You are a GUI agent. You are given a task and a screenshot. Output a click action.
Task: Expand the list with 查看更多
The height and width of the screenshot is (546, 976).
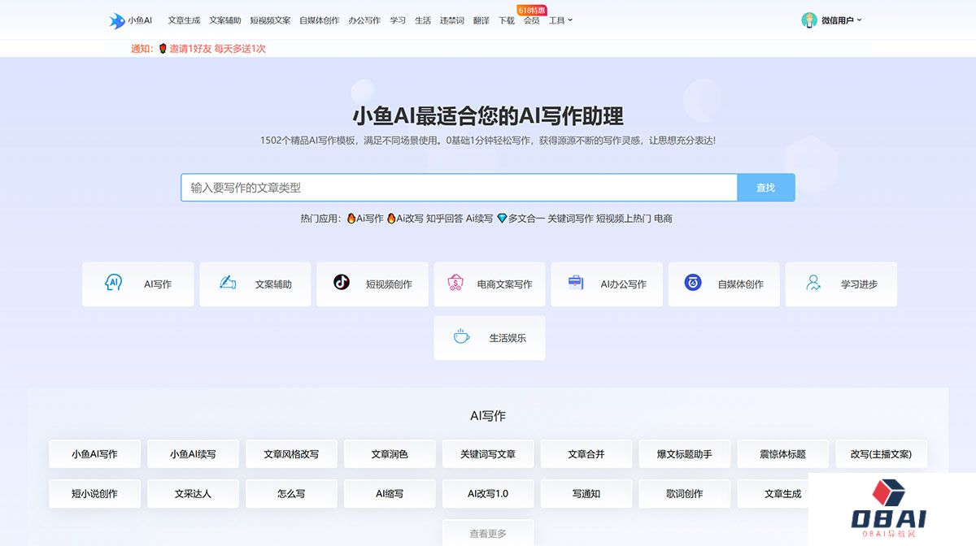(x=488, y=533)
